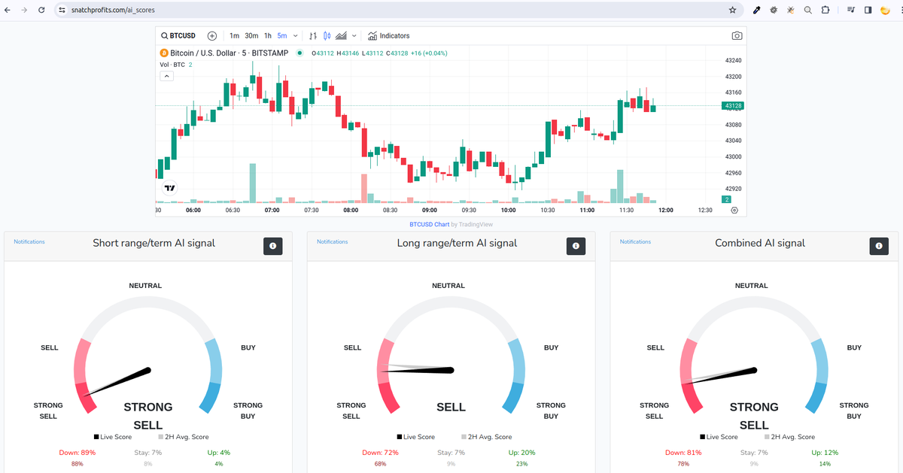This screenshot has width=903, height=473.
Task: Go back in browser
Action: (x=8, y=10)
